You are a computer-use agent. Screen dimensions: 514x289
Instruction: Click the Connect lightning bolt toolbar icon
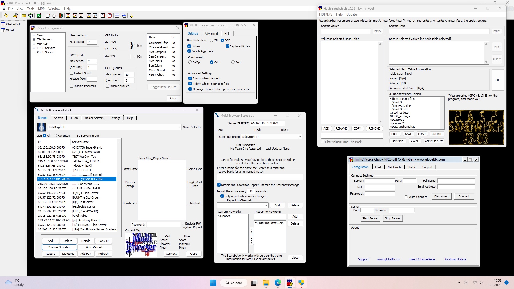(6, 16)
